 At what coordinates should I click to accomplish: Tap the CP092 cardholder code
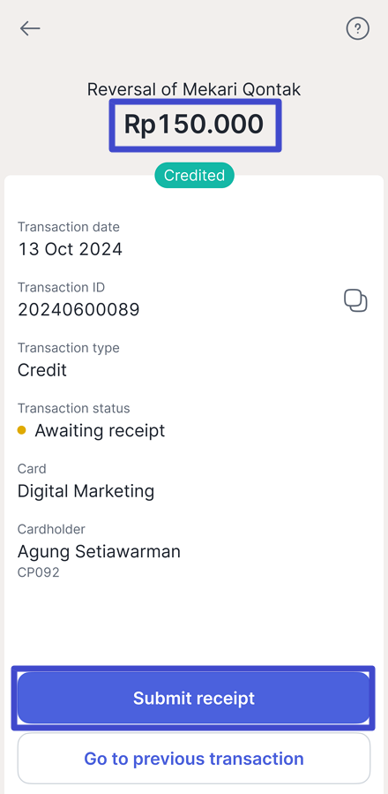tap(39, 572)
